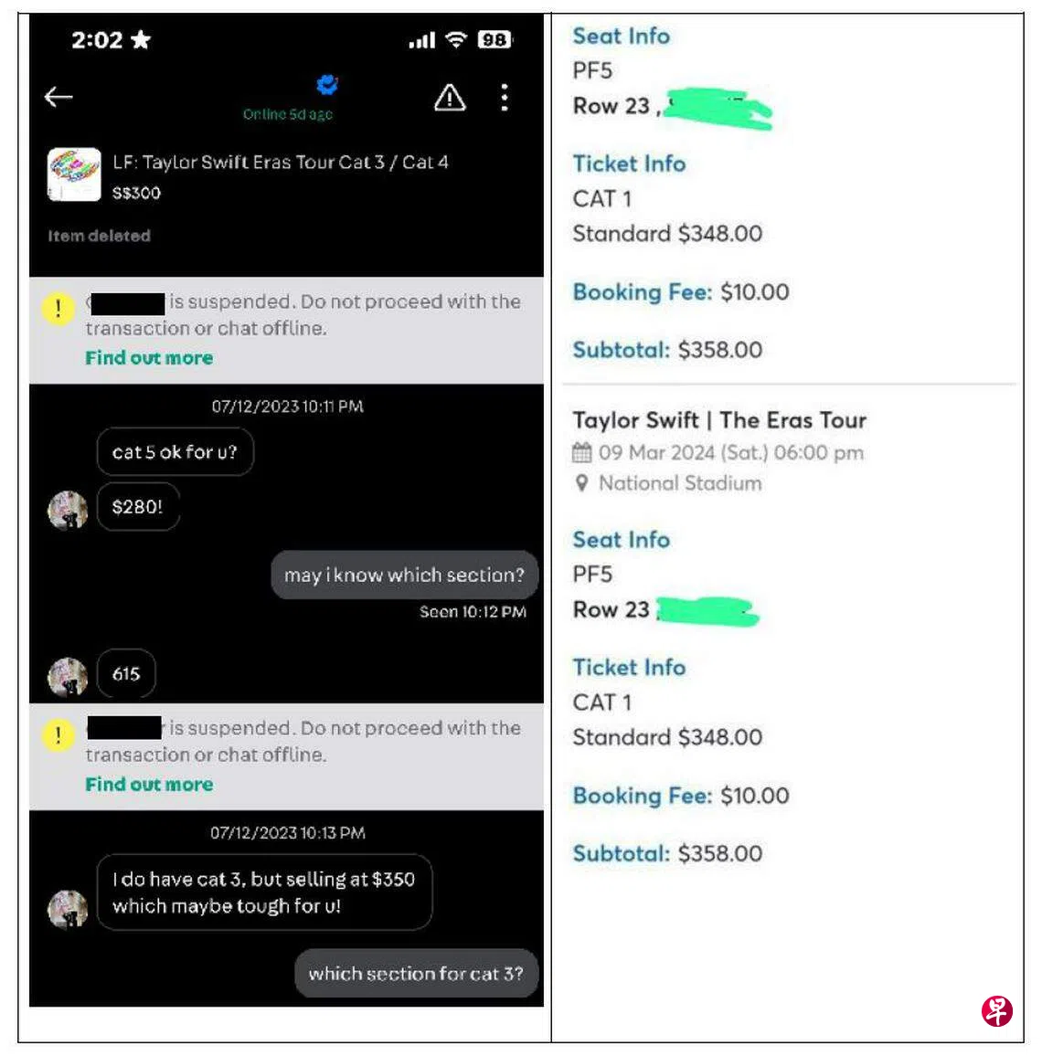The image size is (1042, 1056).
Task: Tap the back arrow in chat header
Action: (58, 98)
